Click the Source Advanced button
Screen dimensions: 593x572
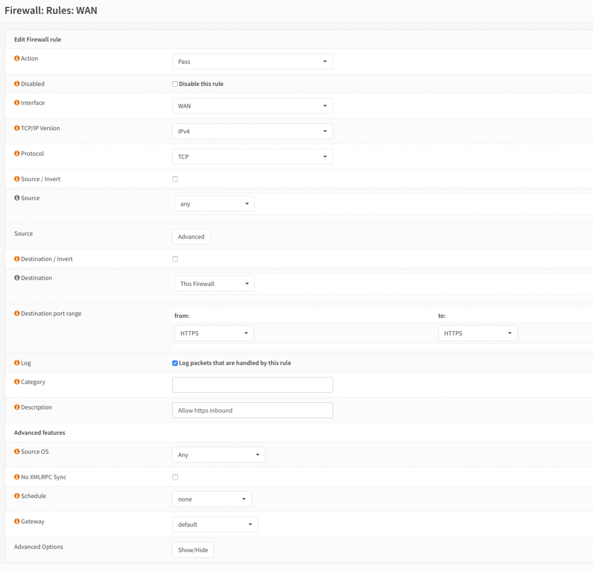click(x=191, y=237)
